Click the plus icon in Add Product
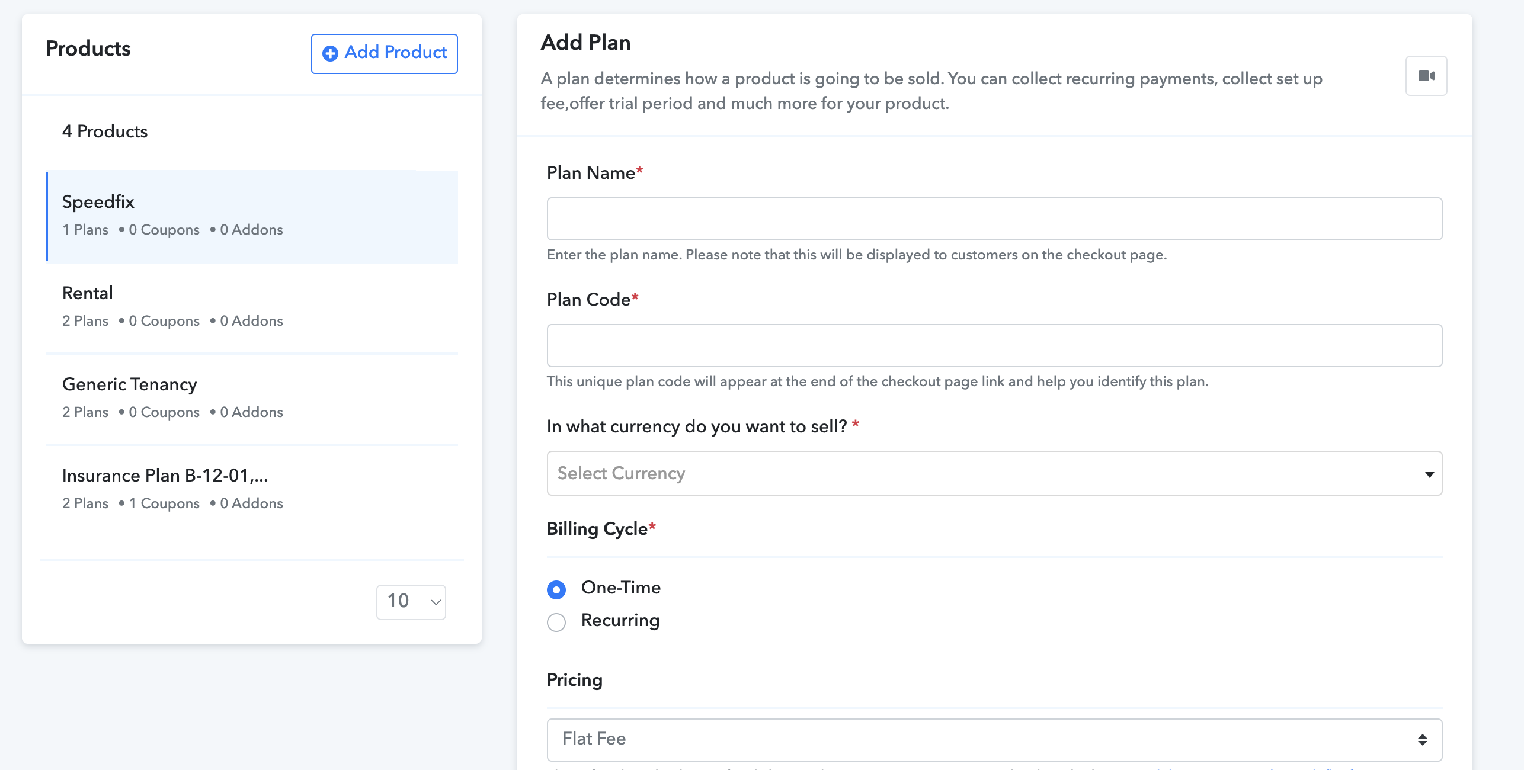Screen dimensions: 1524x770 330,53
